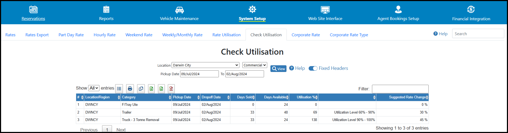
Task: Open Financial Integration menu link
Action: (x=471, y=19)
